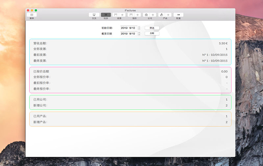This screenshot has height=166, width=263.
Task: Adjust the initial date stepper arrows
Action: click(139, 28)
